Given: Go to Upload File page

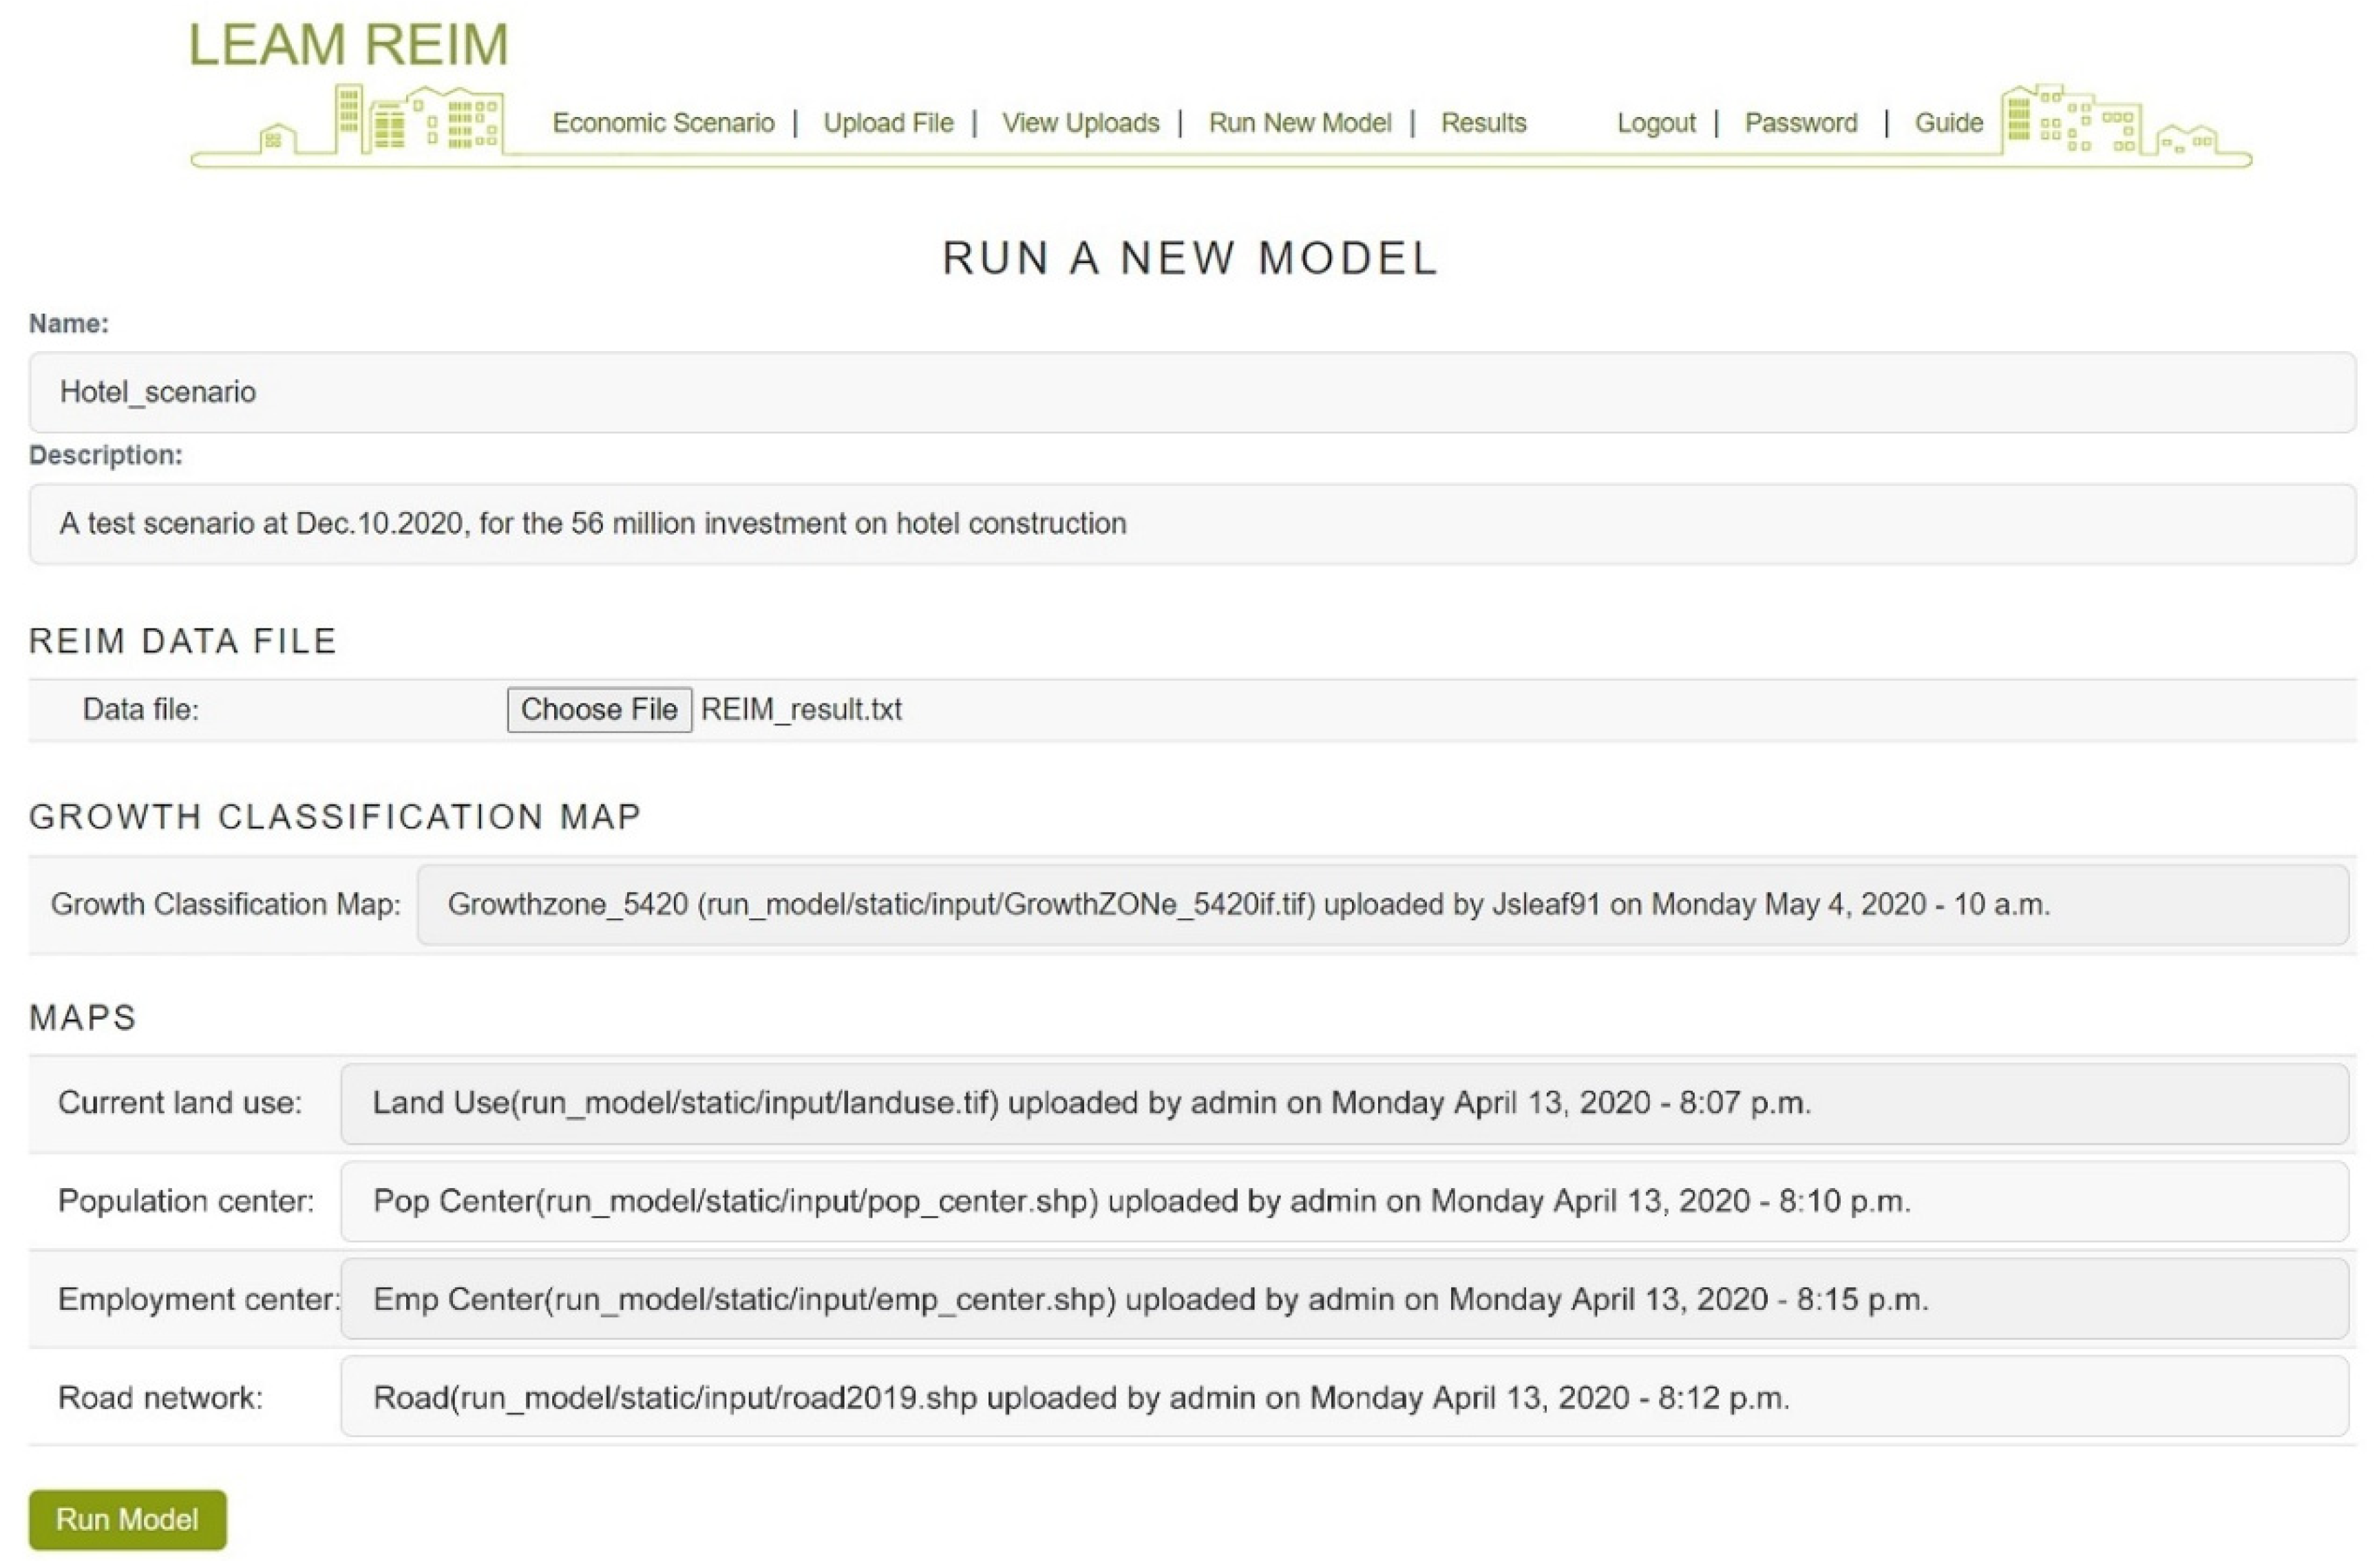Looking at the screenshot, I should pyautogui.click(x=888, y=123).
